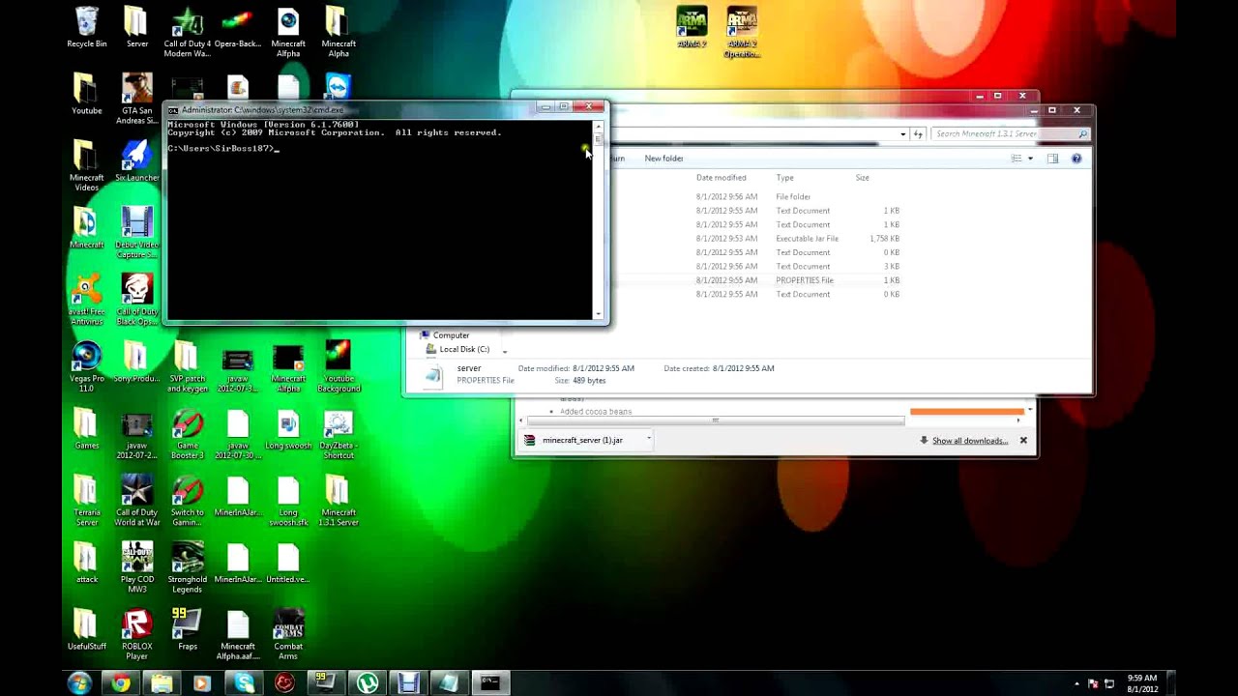Screen dimensions: 1238x696
Task: Open the cmd.exe title bar system icon
Action: click(173, 110)
